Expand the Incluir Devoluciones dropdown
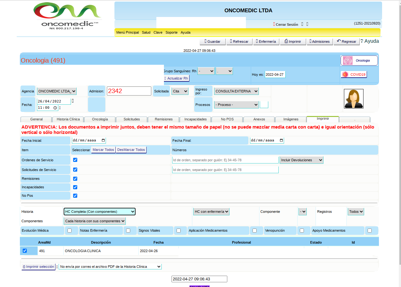The image size is (401, 287). tap(301, 160)
